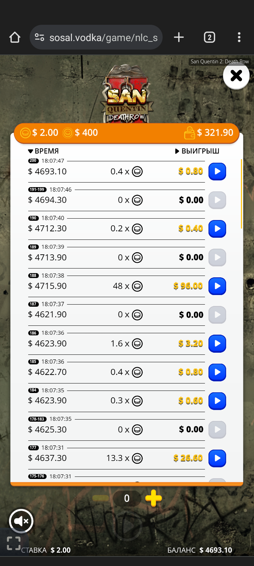
Task: Replay round 186 with $3.20 win
Action: click(217, 343)
